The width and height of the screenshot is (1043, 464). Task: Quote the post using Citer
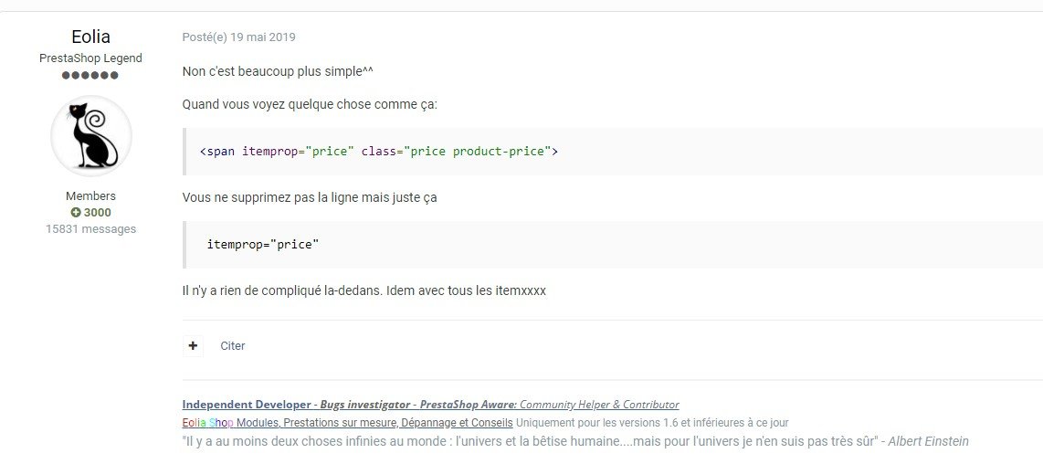coord(233,346)
